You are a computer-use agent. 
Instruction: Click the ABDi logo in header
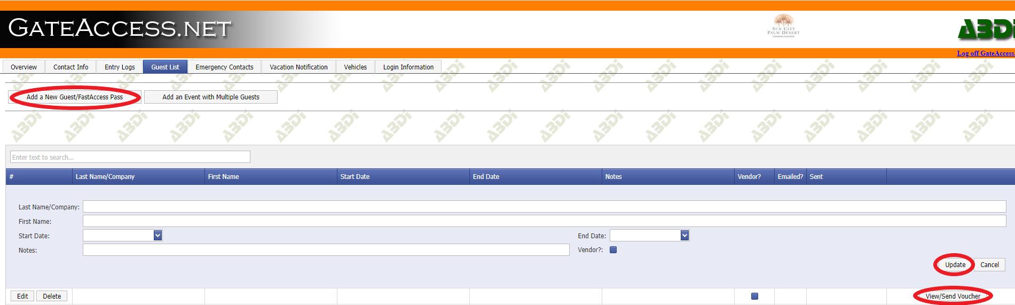point(987,30)
